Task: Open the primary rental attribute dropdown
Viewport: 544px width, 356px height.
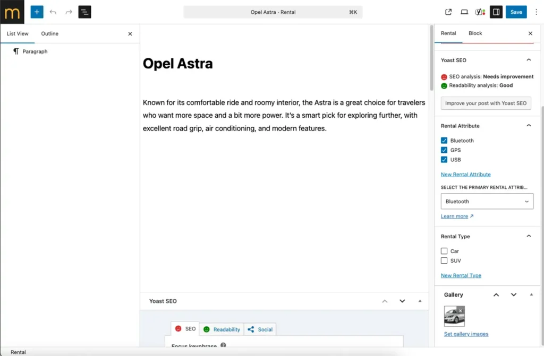Action: (x=487, y=202)
